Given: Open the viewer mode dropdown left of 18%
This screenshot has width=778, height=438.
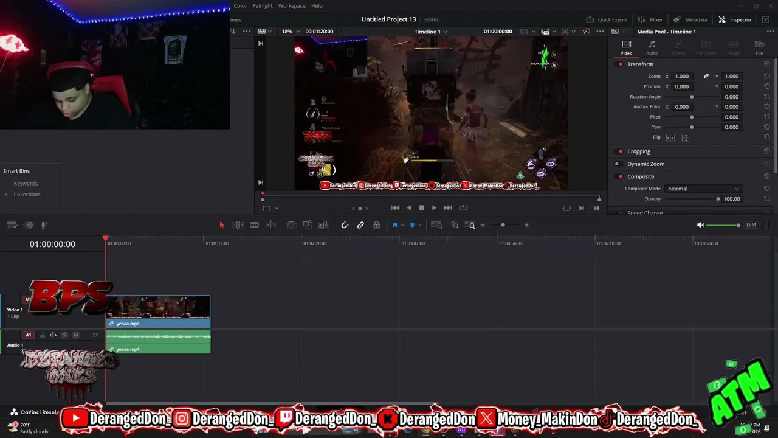Looking at the screenshot, I should [264, 32].
